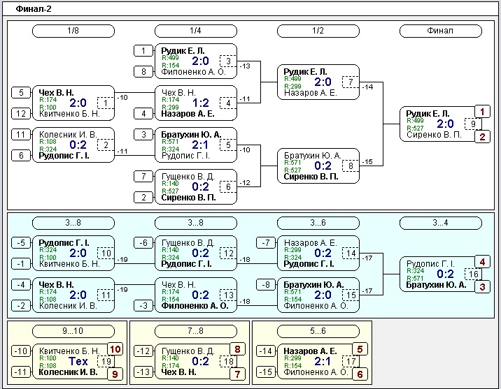Viewport: 501px width, 389px height.
Task: Click seed box 11 beside Колесник
Action: pos(21,135)
